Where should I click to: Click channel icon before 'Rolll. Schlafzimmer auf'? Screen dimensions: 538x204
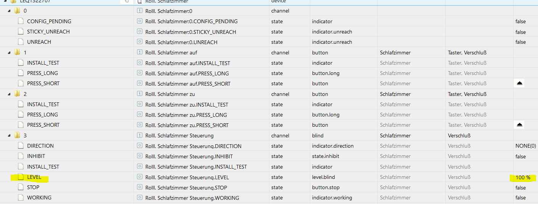pyautogui.click(x=140, y=53)
